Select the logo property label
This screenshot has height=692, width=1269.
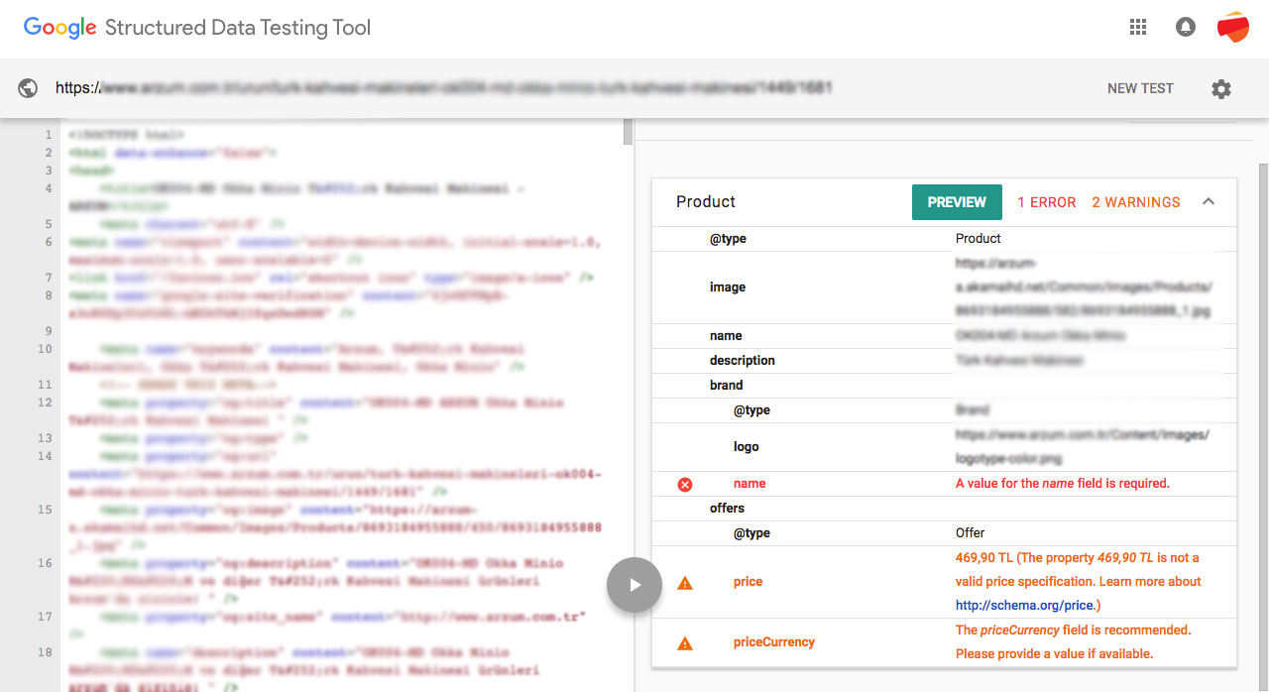click(x=747, y=447)
